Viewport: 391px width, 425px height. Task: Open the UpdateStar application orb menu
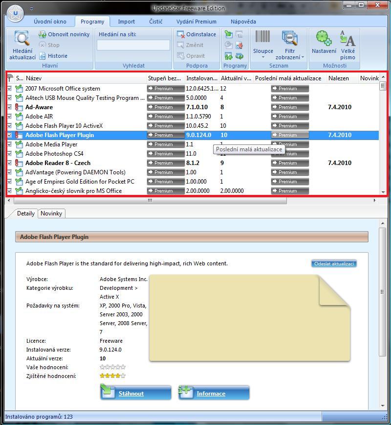[15, 13]
